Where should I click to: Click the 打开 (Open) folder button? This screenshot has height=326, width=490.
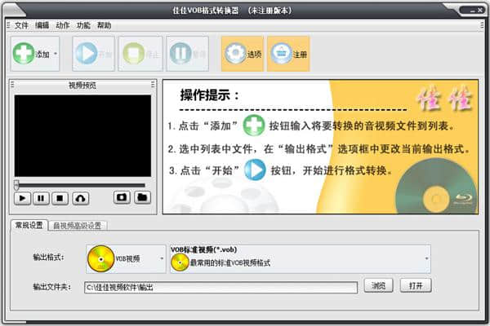pos(416,285)
